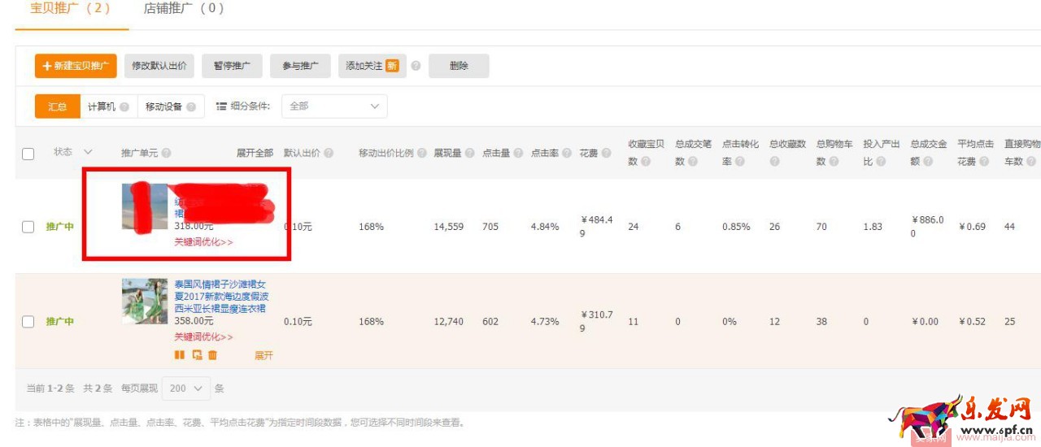
Task: Click help icon under 直接购物车数 header
Action: [1030, 162]
